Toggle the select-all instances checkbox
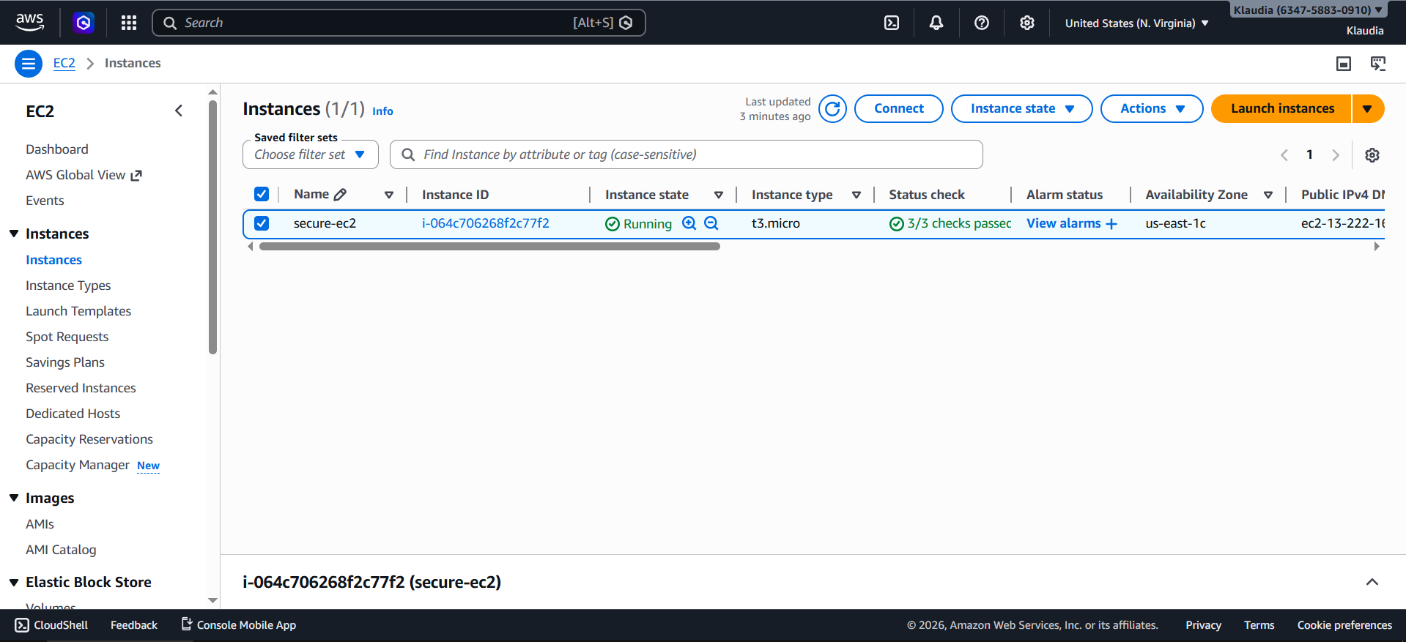1406x642 pixels. (x=262, y=194)
